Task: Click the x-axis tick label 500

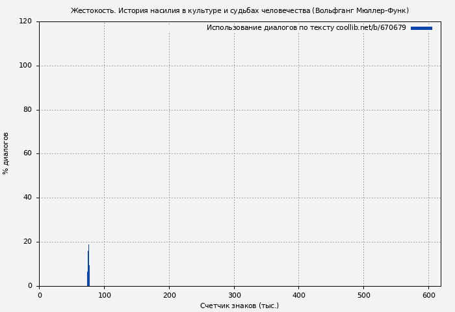Action: 363,295
